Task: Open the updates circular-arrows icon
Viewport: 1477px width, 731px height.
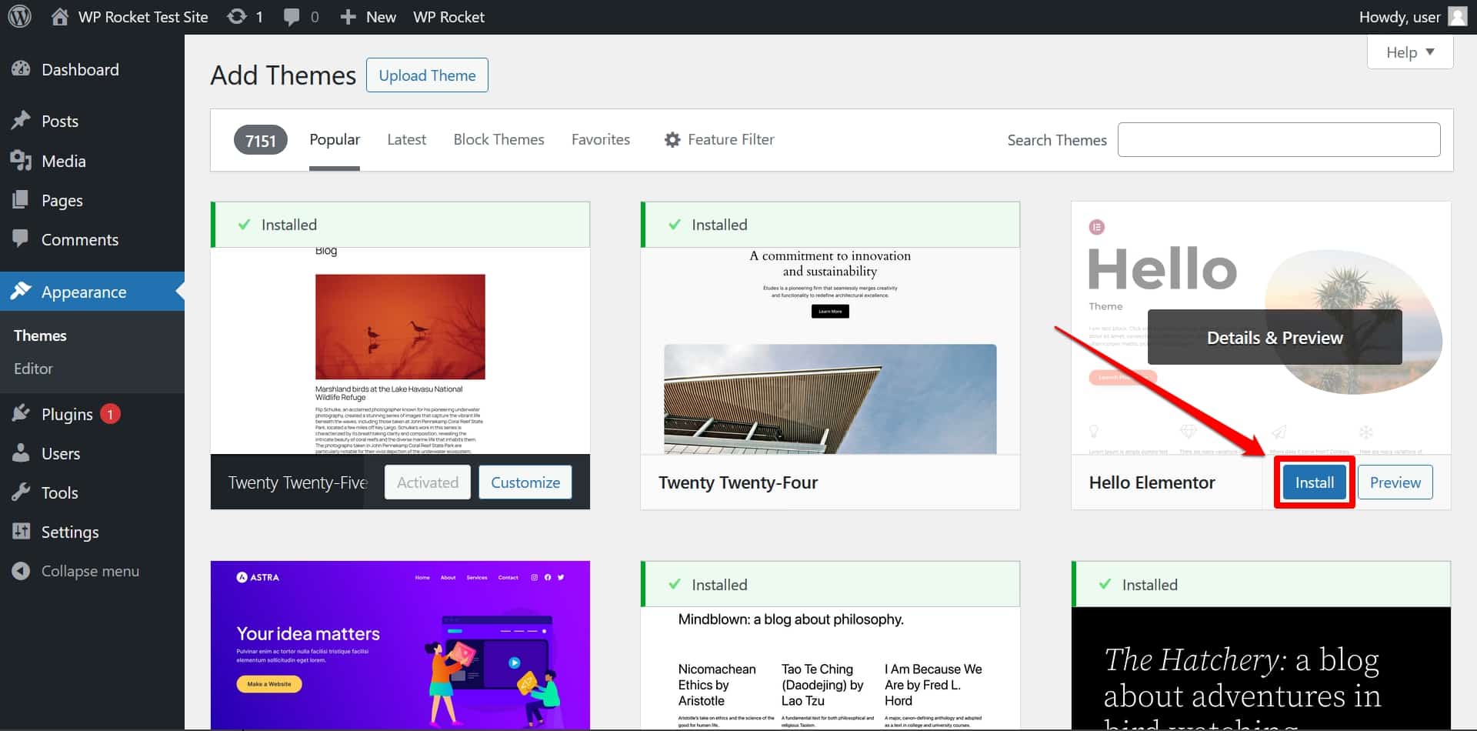Action: click(x=237, y=17)
